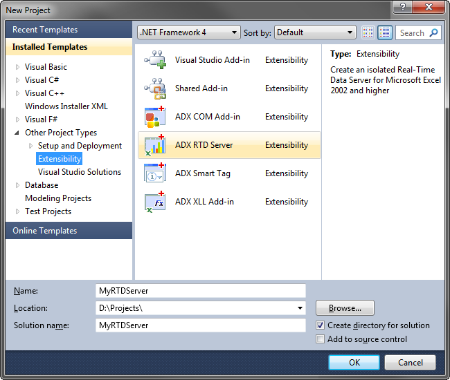The width and height of the screenshot is (450, 380).
Task: Select the Shared Add-in template name
Action: point(201,88)
